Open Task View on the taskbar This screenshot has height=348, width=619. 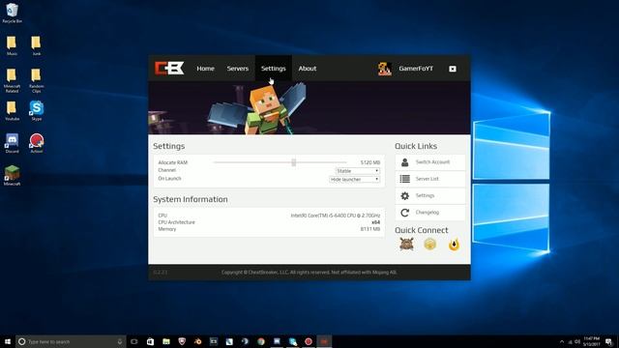(x=134, y=341)
